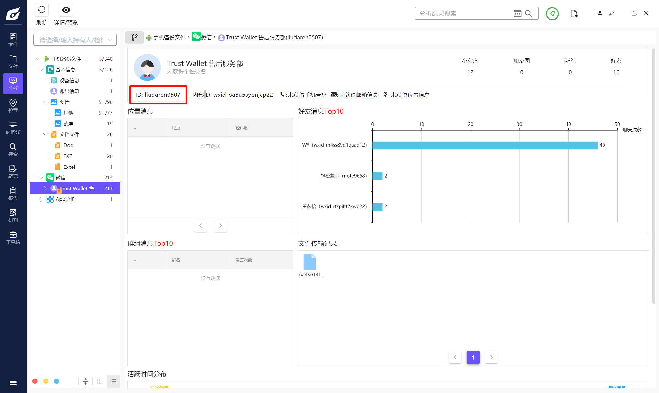Click the blue color dot filter
Viewport: 659px width, 393px height.
point(56,381)
